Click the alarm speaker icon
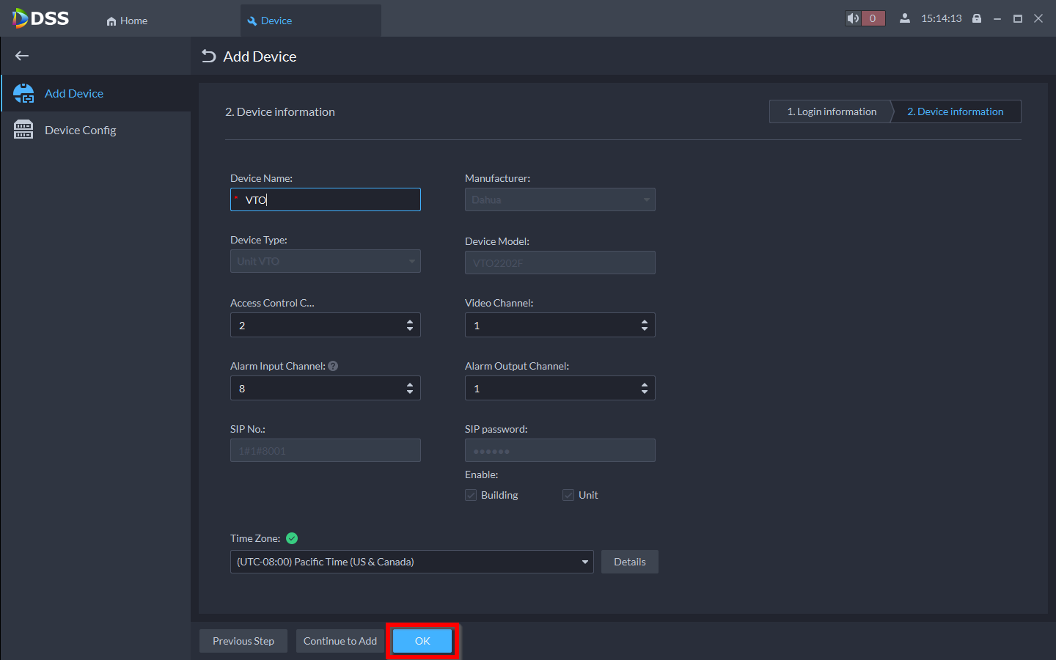Image resolution: width=1056 pixels, height=660 pixels. pos(853,18)
